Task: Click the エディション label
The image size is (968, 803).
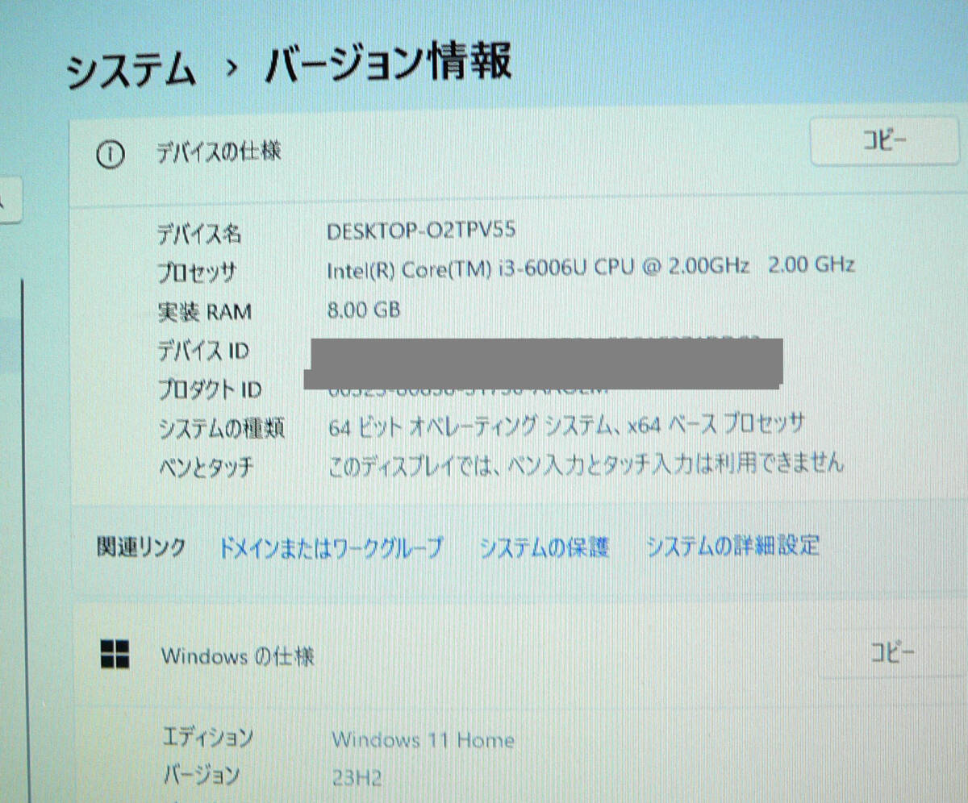Action: coord(208,737)
